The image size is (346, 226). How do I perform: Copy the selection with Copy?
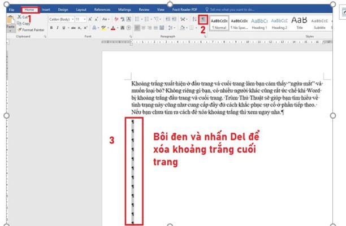pos(23,23)
